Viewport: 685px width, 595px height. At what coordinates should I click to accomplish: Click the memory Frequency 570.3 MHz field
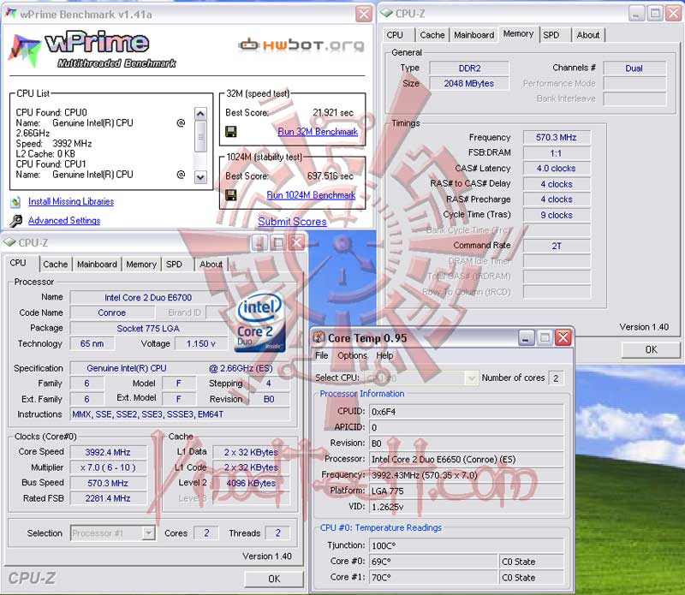pos(557,137)
